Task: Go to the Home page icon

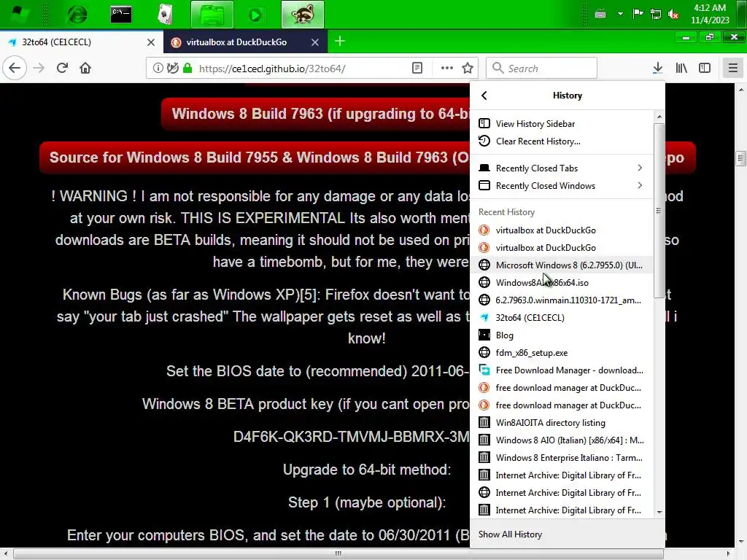Action: (x=85, y=68)
